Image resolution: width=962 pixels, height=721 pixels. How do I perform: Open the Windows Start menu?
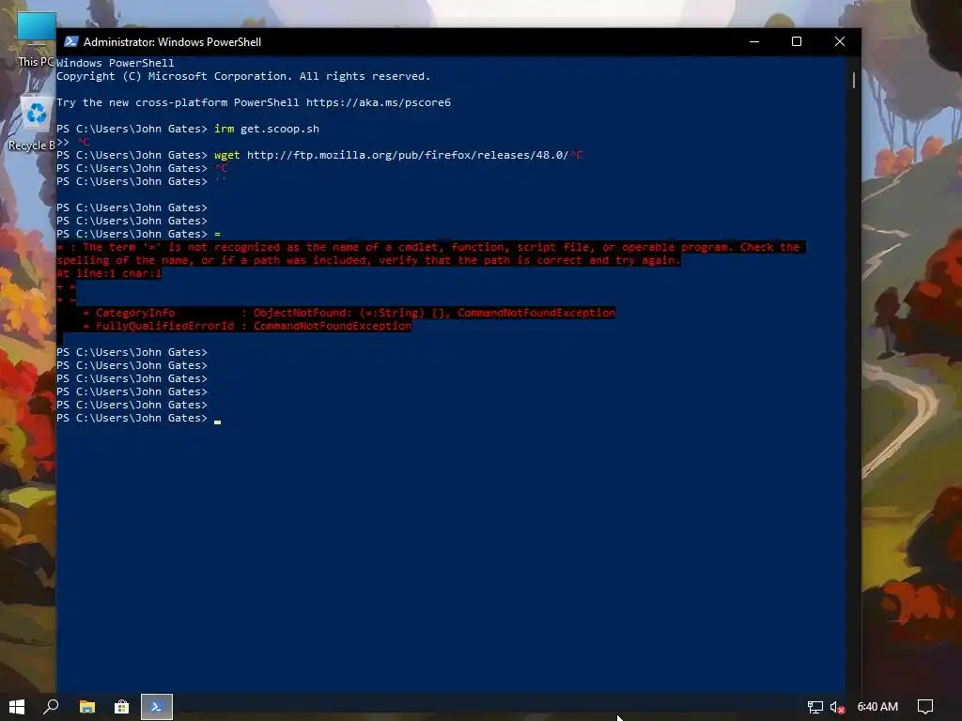coord(17,707)
